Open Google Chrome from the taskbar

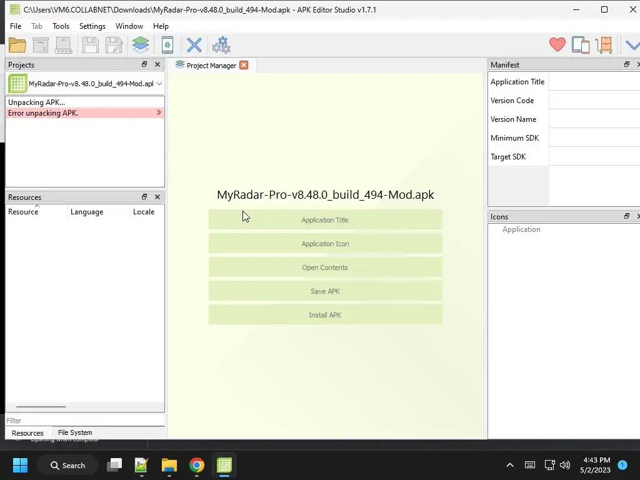(x=197, y=465)
